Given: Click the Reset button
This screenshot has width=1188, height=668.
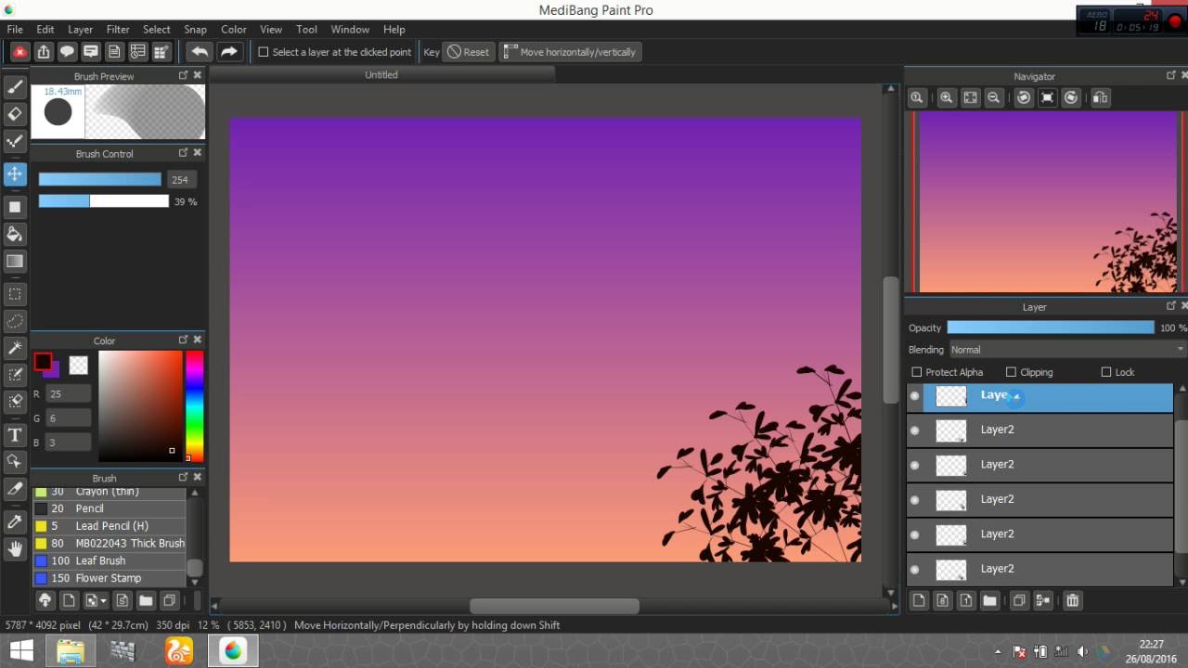Looking at the screenshot, I should click(468, 52).
